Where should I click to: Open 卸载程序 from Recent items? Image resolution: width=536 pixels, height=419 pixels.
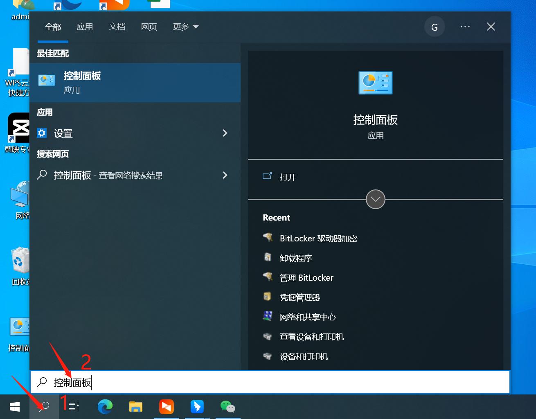[x=295, y=258]
